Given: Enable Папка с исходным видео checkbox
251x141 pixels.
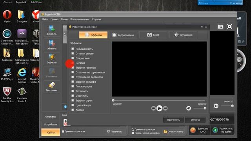Looking at the screenshot, I should tap(133, 133).
